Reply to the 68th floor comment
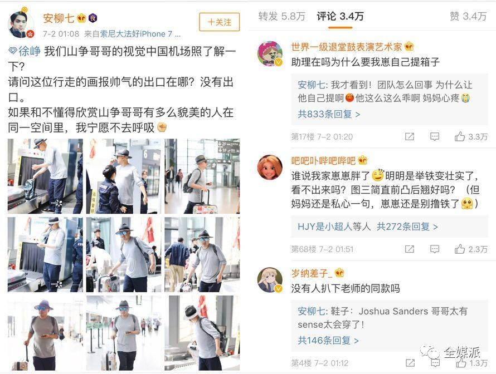 pos(435,249)
